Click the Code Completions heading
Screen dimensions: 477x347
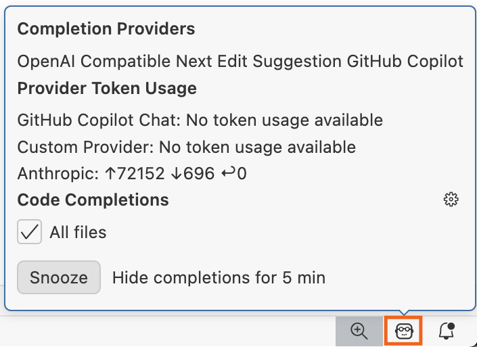(93, 200)
